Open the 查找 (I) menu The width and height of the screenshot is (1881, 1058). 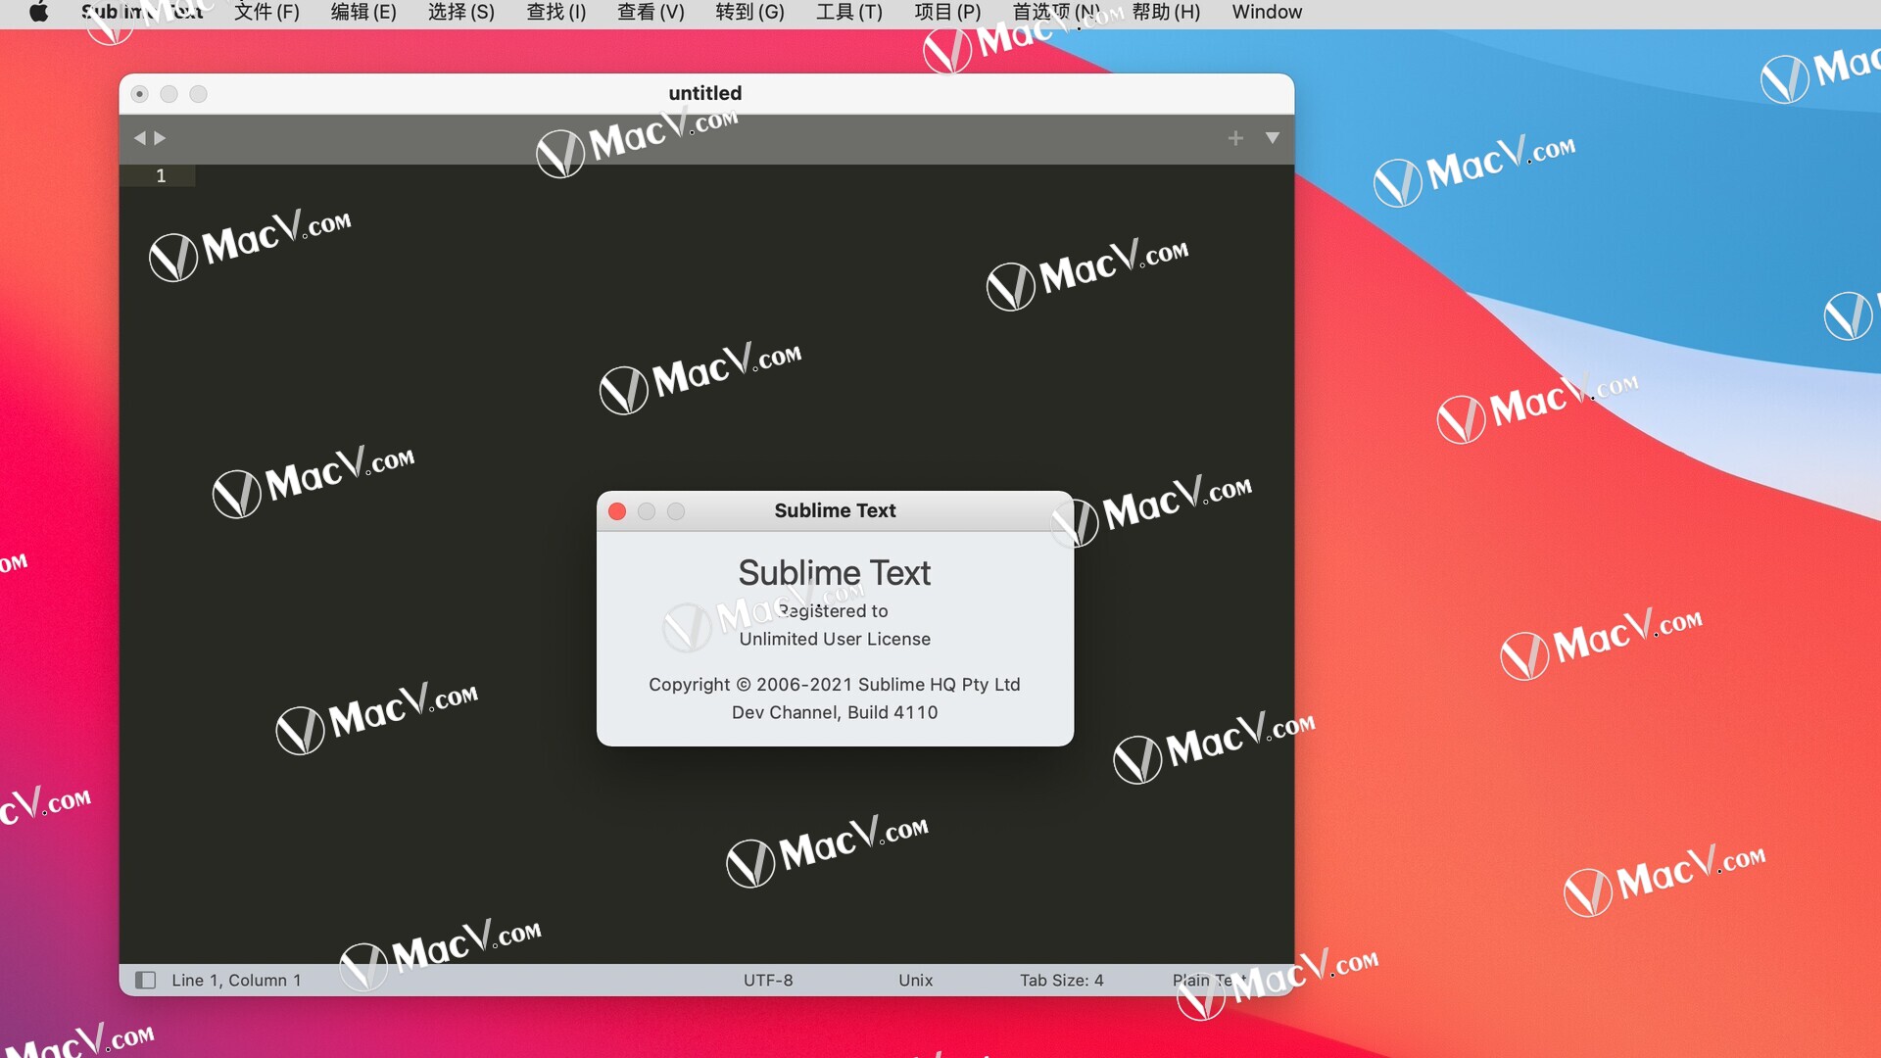click(555, 12)
